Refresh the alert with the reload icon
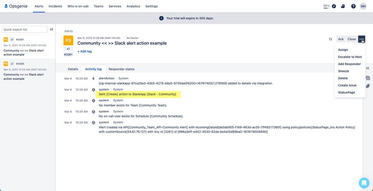 coord(330,39)
